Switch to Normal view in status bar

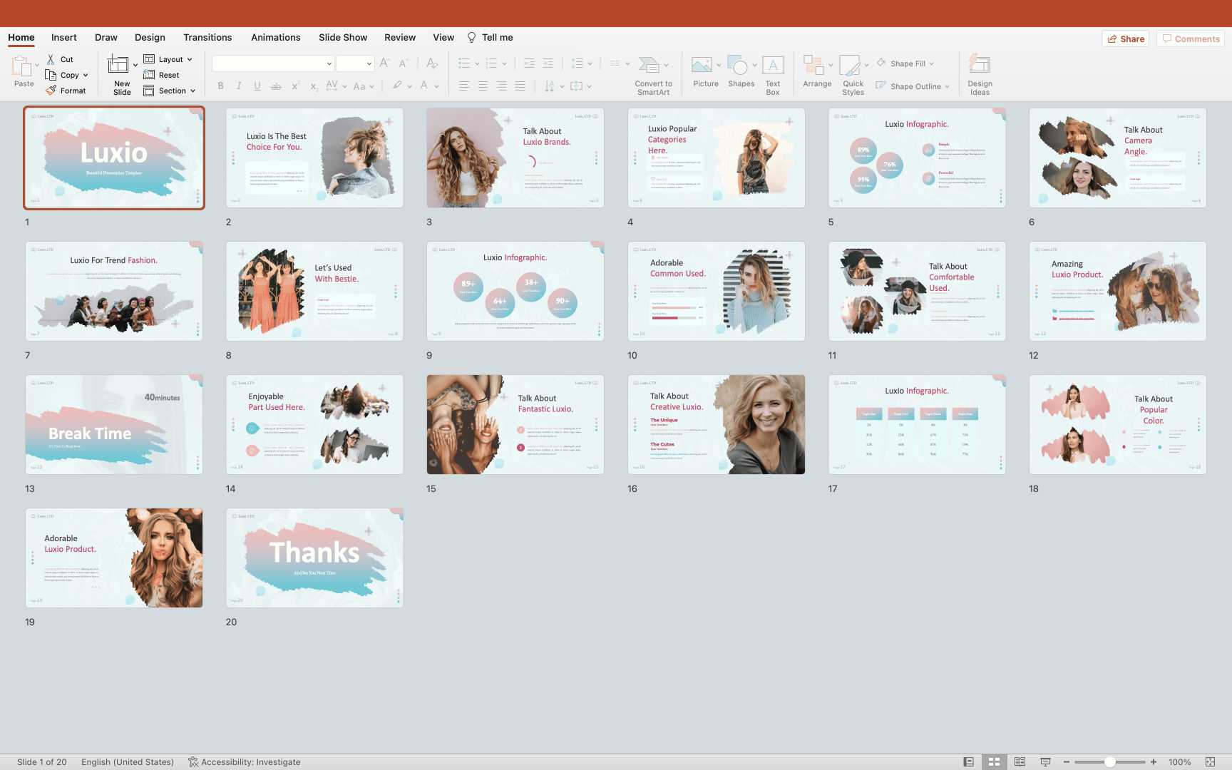[968, 762]
